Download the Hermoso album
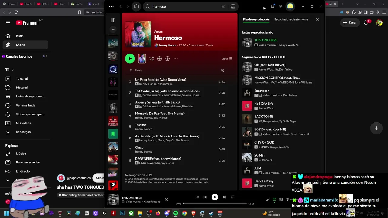This screenshot has height=218, width=388. 167,58
